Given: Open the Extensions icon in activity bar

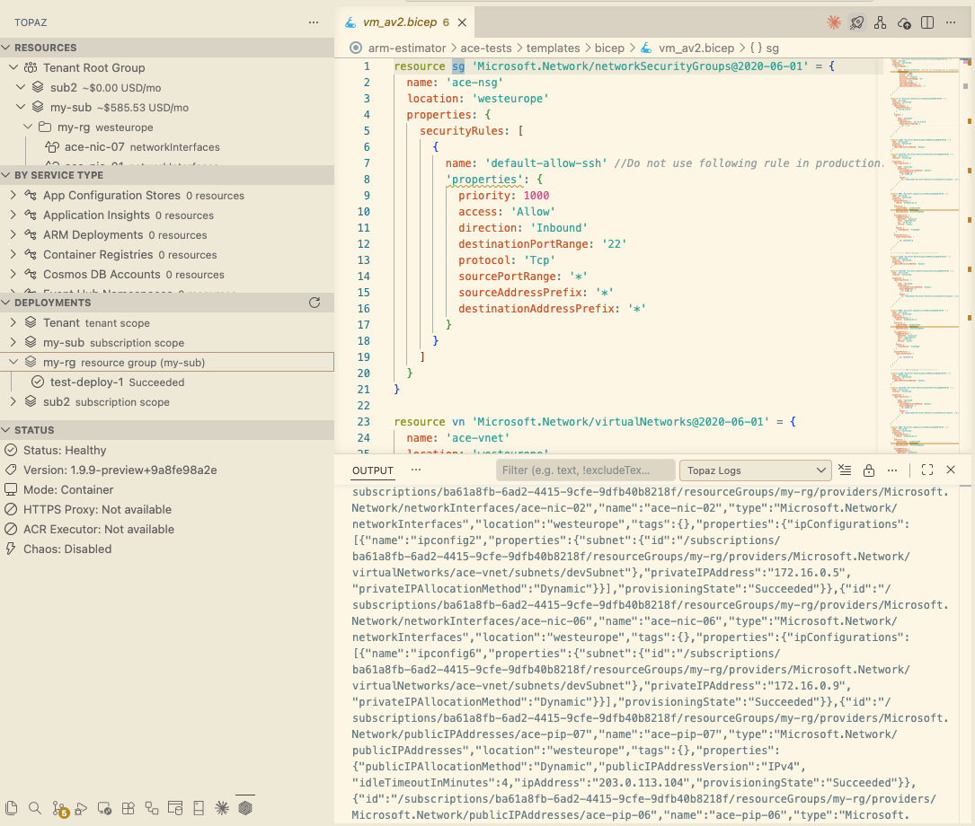Looking at the screenshot, I should pos(129,808).
